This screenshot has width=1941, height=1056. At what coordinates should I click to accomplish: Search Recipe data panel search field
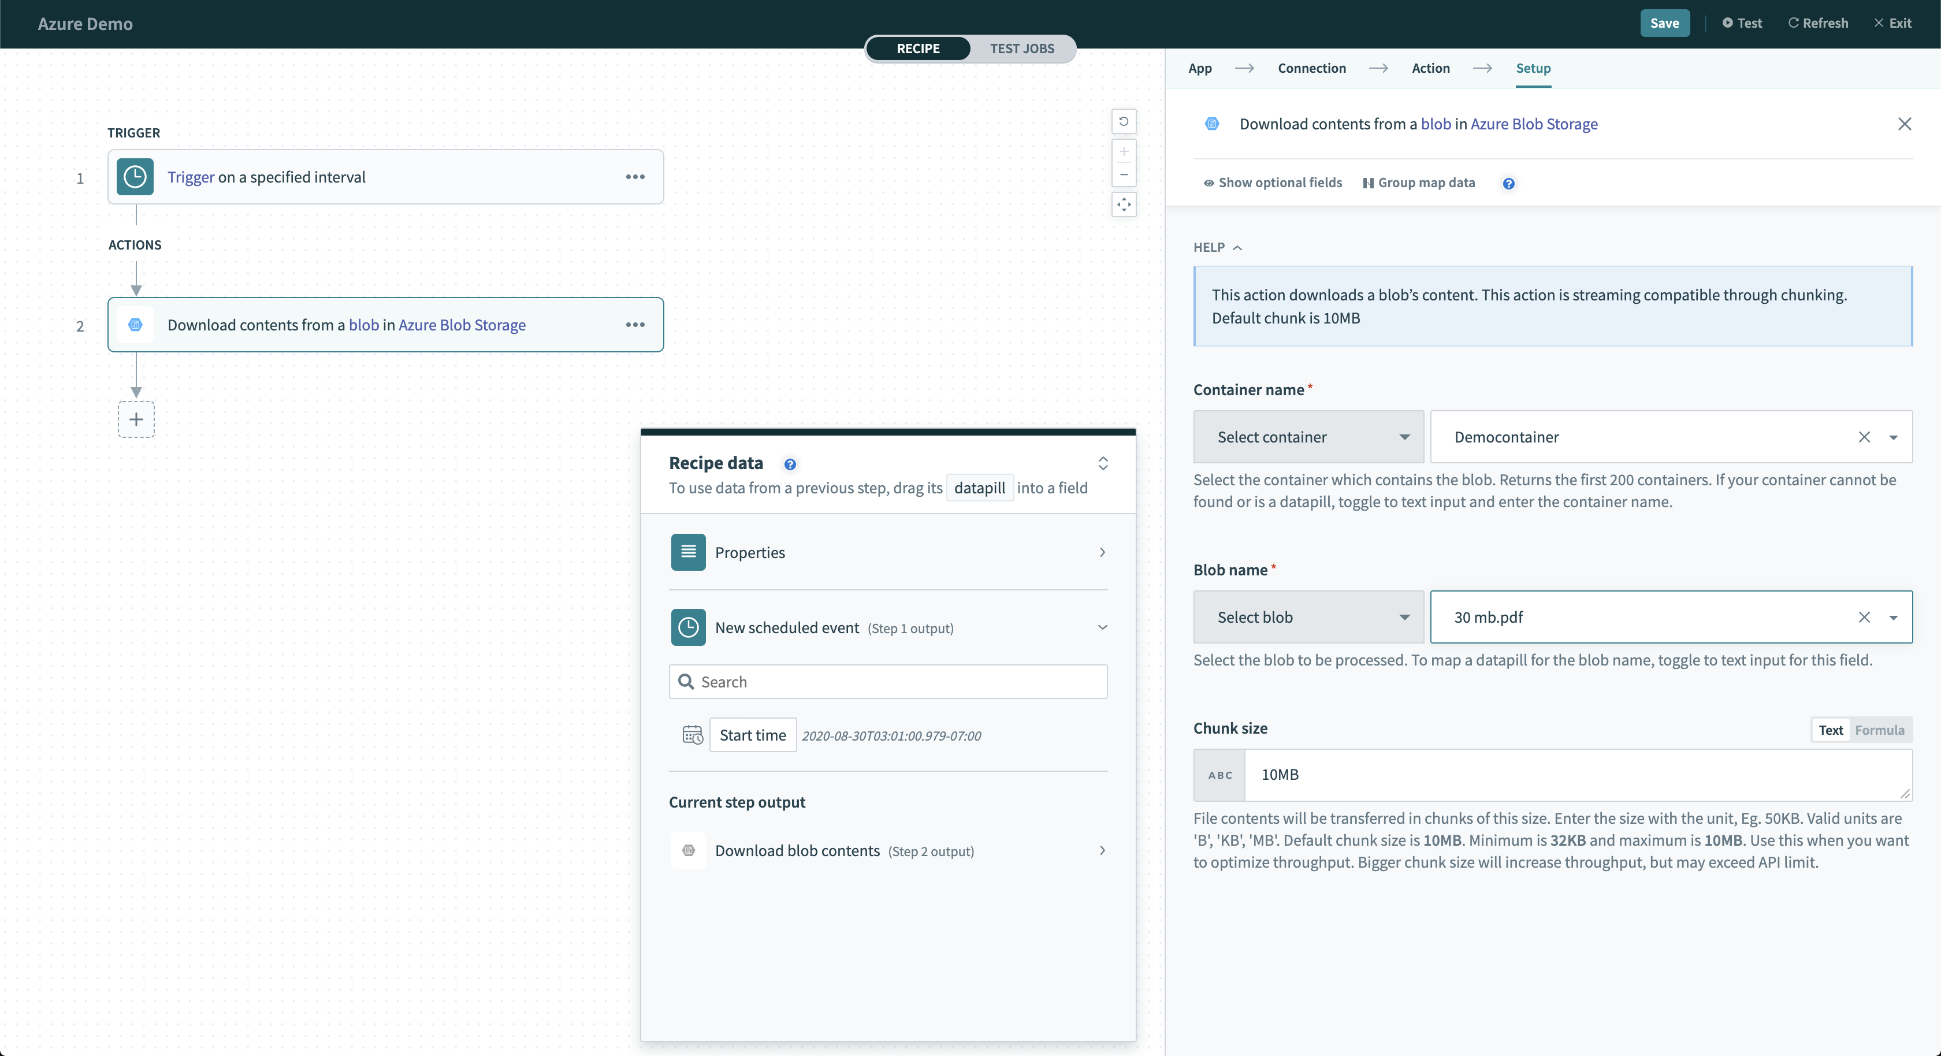(888, 682)
